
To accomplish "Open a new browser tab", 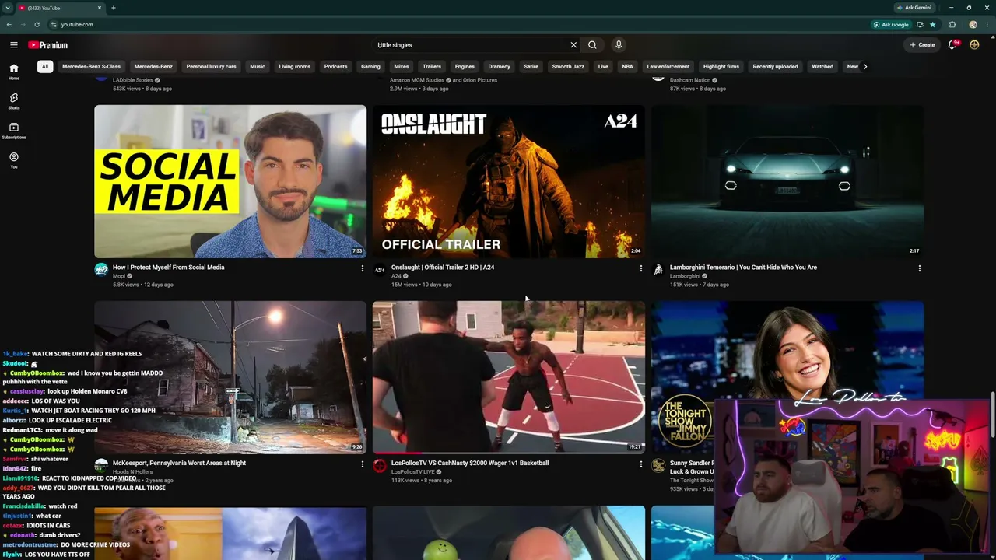I will 114,8.
